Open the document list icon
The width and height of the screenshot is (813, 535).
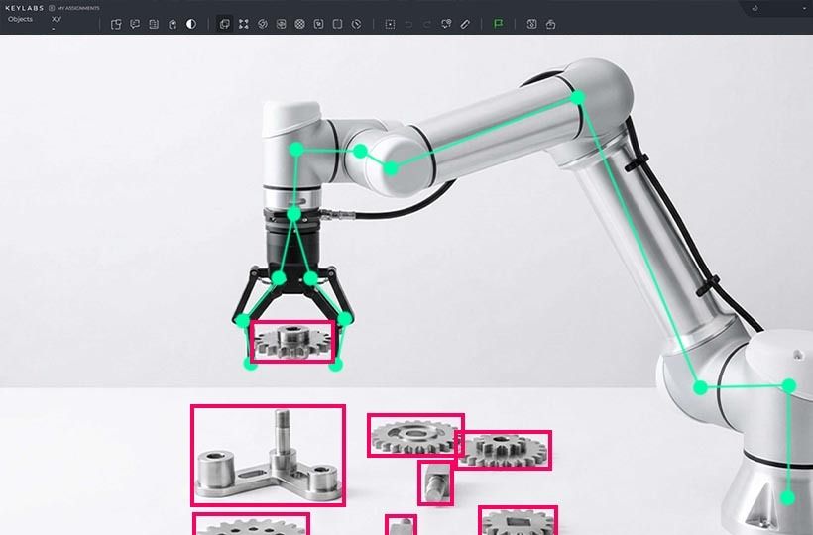click(x=154, y=24)
